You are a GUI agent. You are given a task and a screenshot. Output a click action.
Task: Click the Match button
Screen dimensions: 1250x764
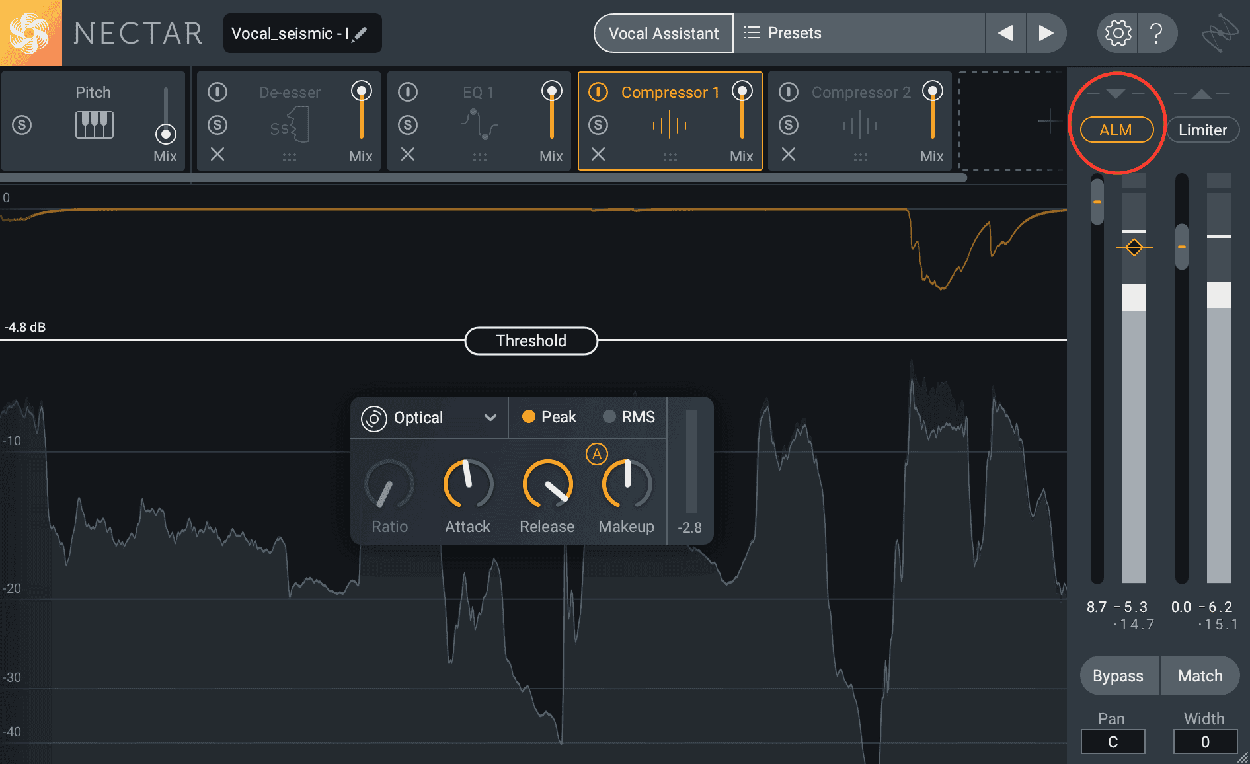pyautogui.click(x=1200, y=675)
